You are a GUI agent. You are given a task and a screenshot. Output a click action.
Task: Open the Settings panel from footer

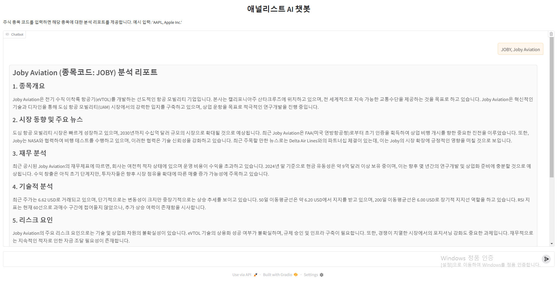tap(311, 275)
